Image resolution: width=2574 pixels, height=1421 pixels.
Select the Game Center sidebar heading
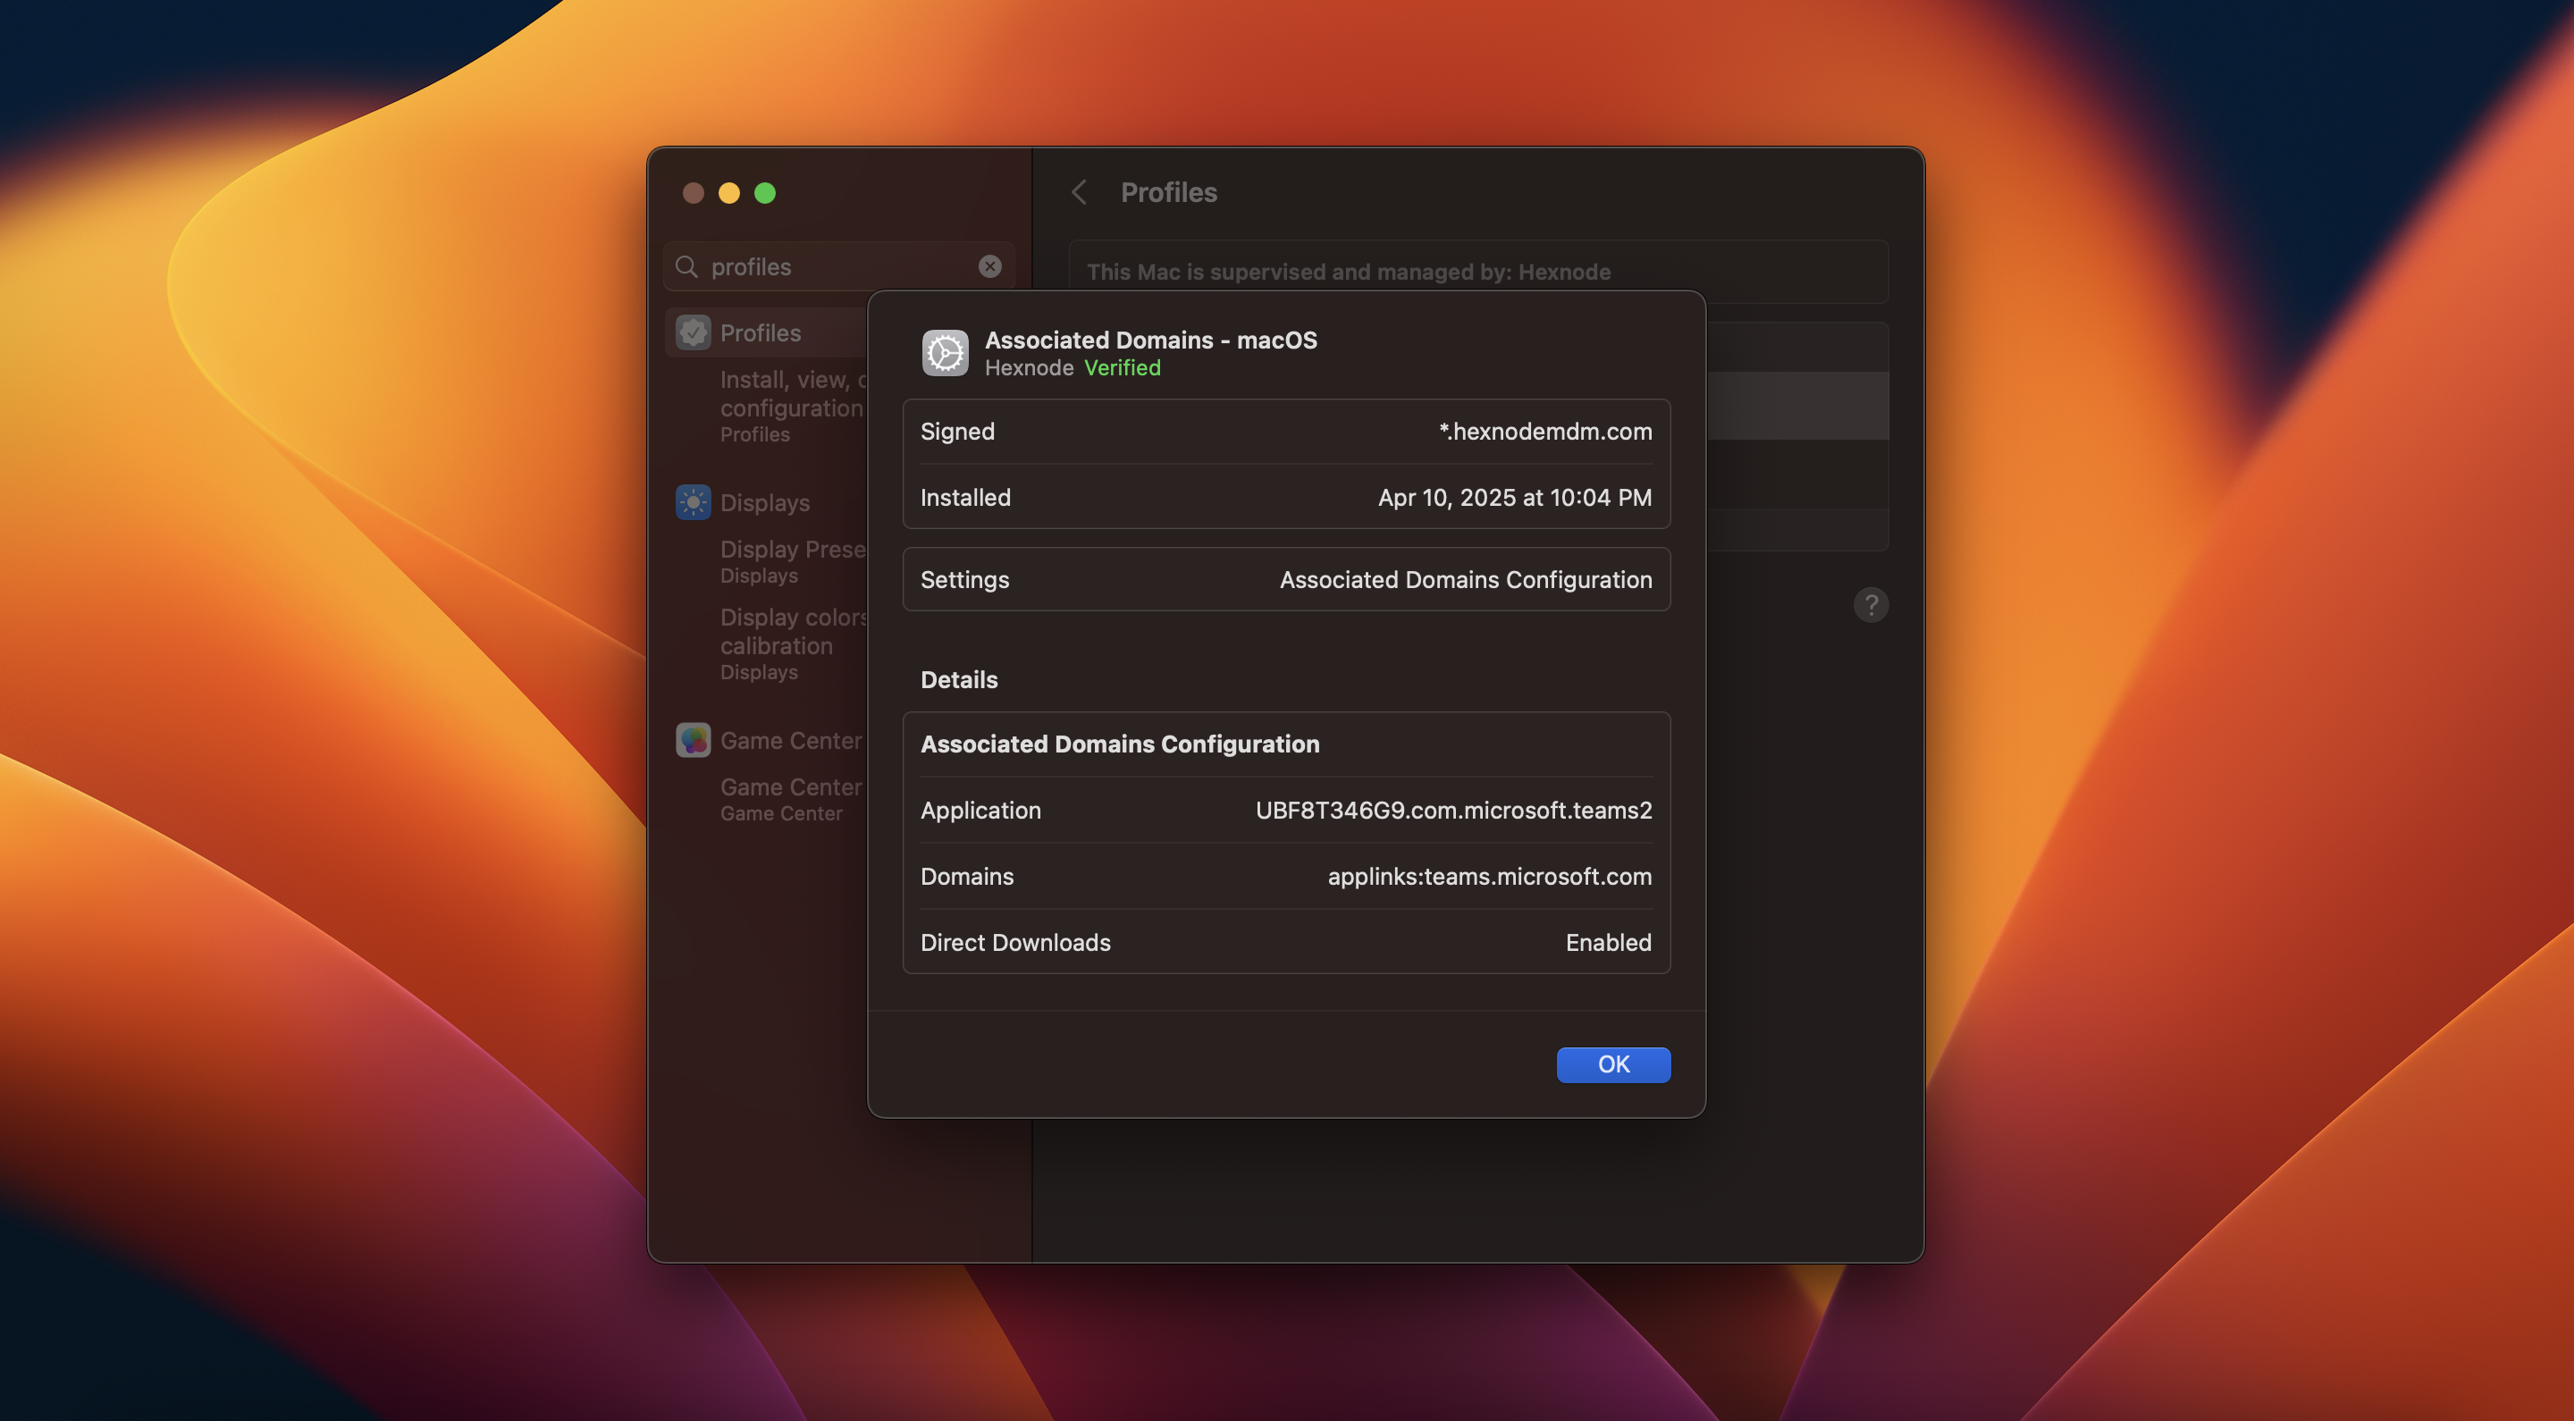pos(767,739)
